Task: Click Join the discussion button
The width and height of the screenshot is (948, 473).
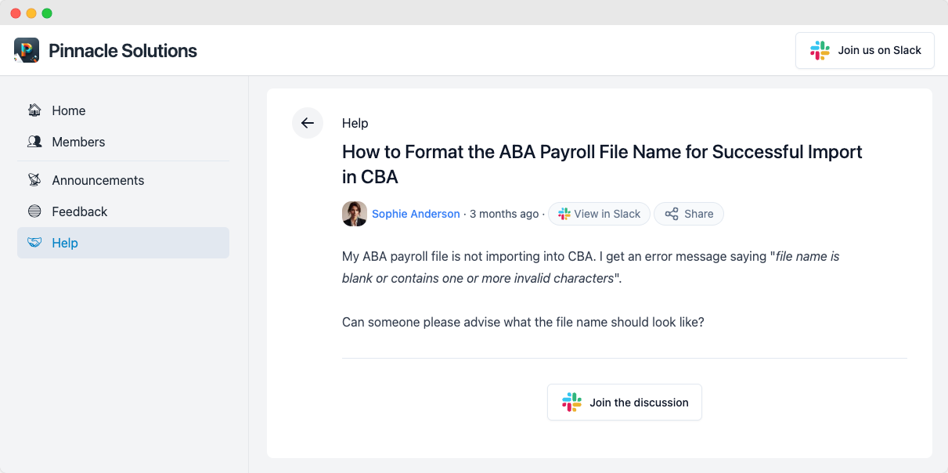Action: tap(625, 403)
